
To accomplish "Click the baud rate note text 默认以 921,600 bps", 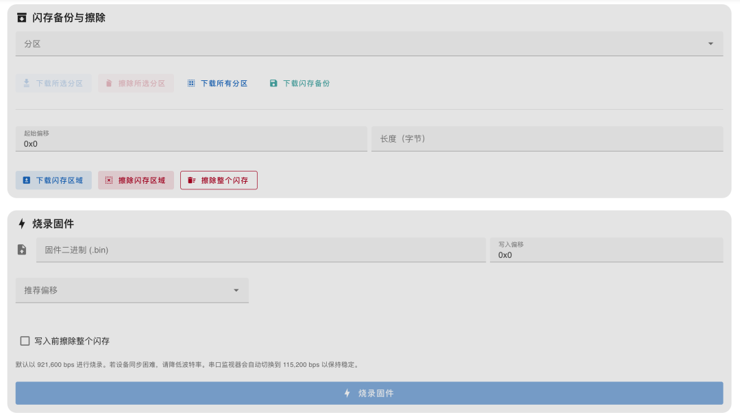I will tap(188, 365).
